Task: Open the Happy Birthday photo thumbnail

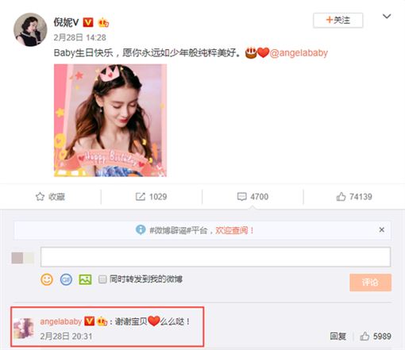Action: [110, 121]
